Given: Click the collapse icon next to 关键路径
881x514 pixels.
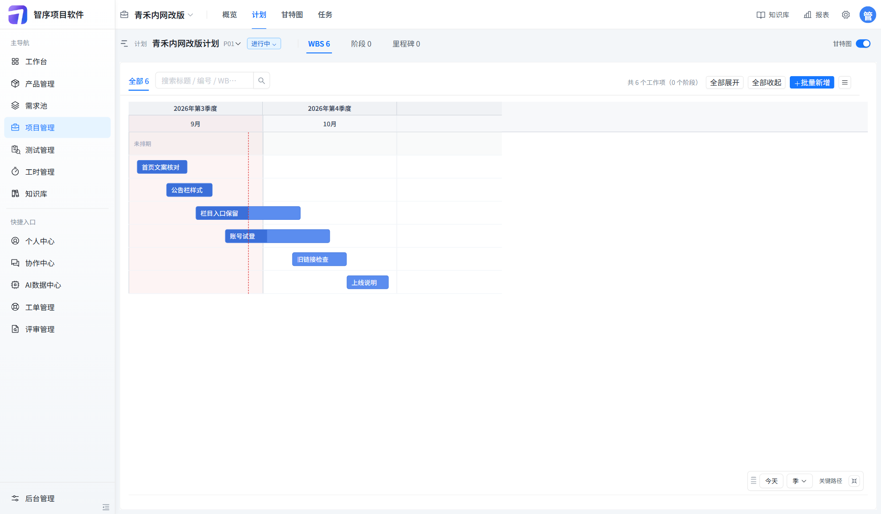Looking at the screenshot, I should click(854, 481).
